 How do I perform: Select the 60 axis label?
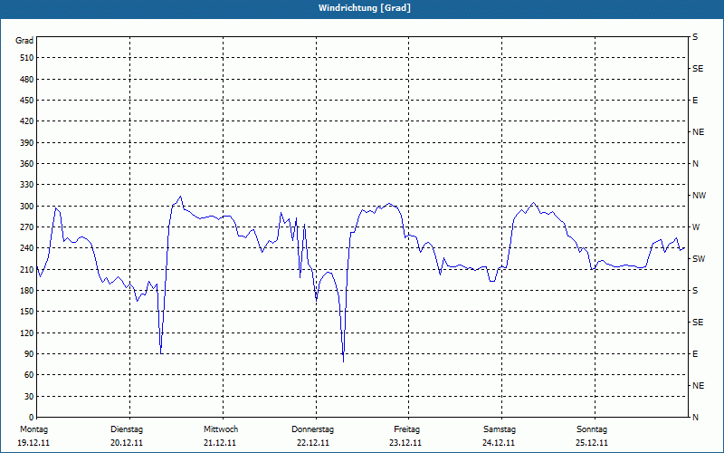[x=29, y=375]
